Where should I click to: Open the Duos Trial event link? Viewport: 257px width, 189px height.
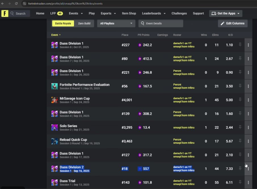click(67, 181)
